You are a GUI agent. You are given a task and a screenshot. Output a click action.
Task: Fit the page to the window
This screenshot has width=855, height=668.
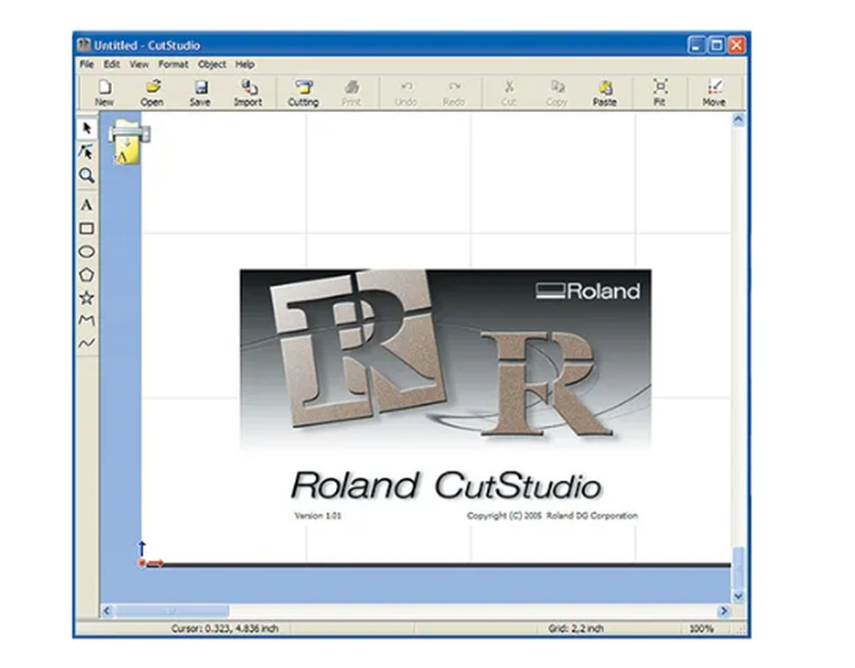coord(659,91)
